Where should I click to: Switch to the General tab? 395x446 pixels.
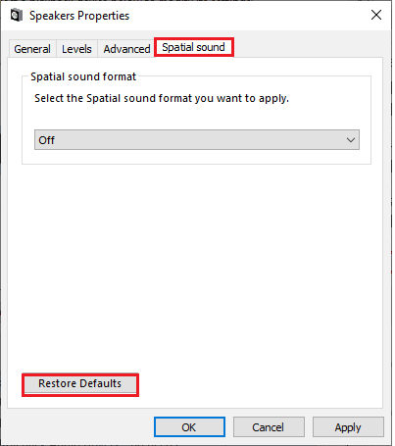pos(32,49)
